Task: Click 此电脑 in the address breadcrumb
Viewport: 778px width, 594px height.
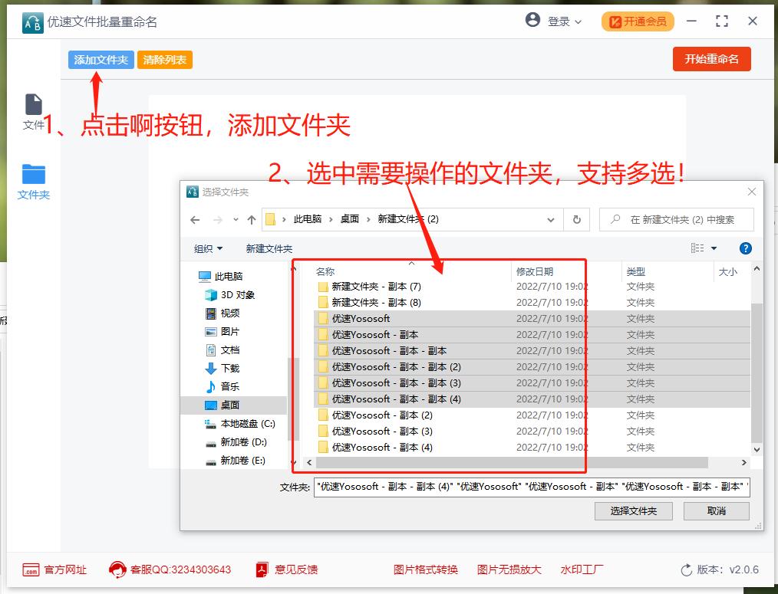Action: pos(308,219)
